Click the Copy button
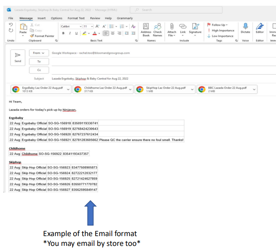 36,30
